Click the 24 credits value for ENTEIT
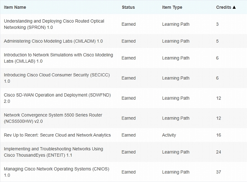This screenshot has height=182, width=247. click(x=218, y=152)
